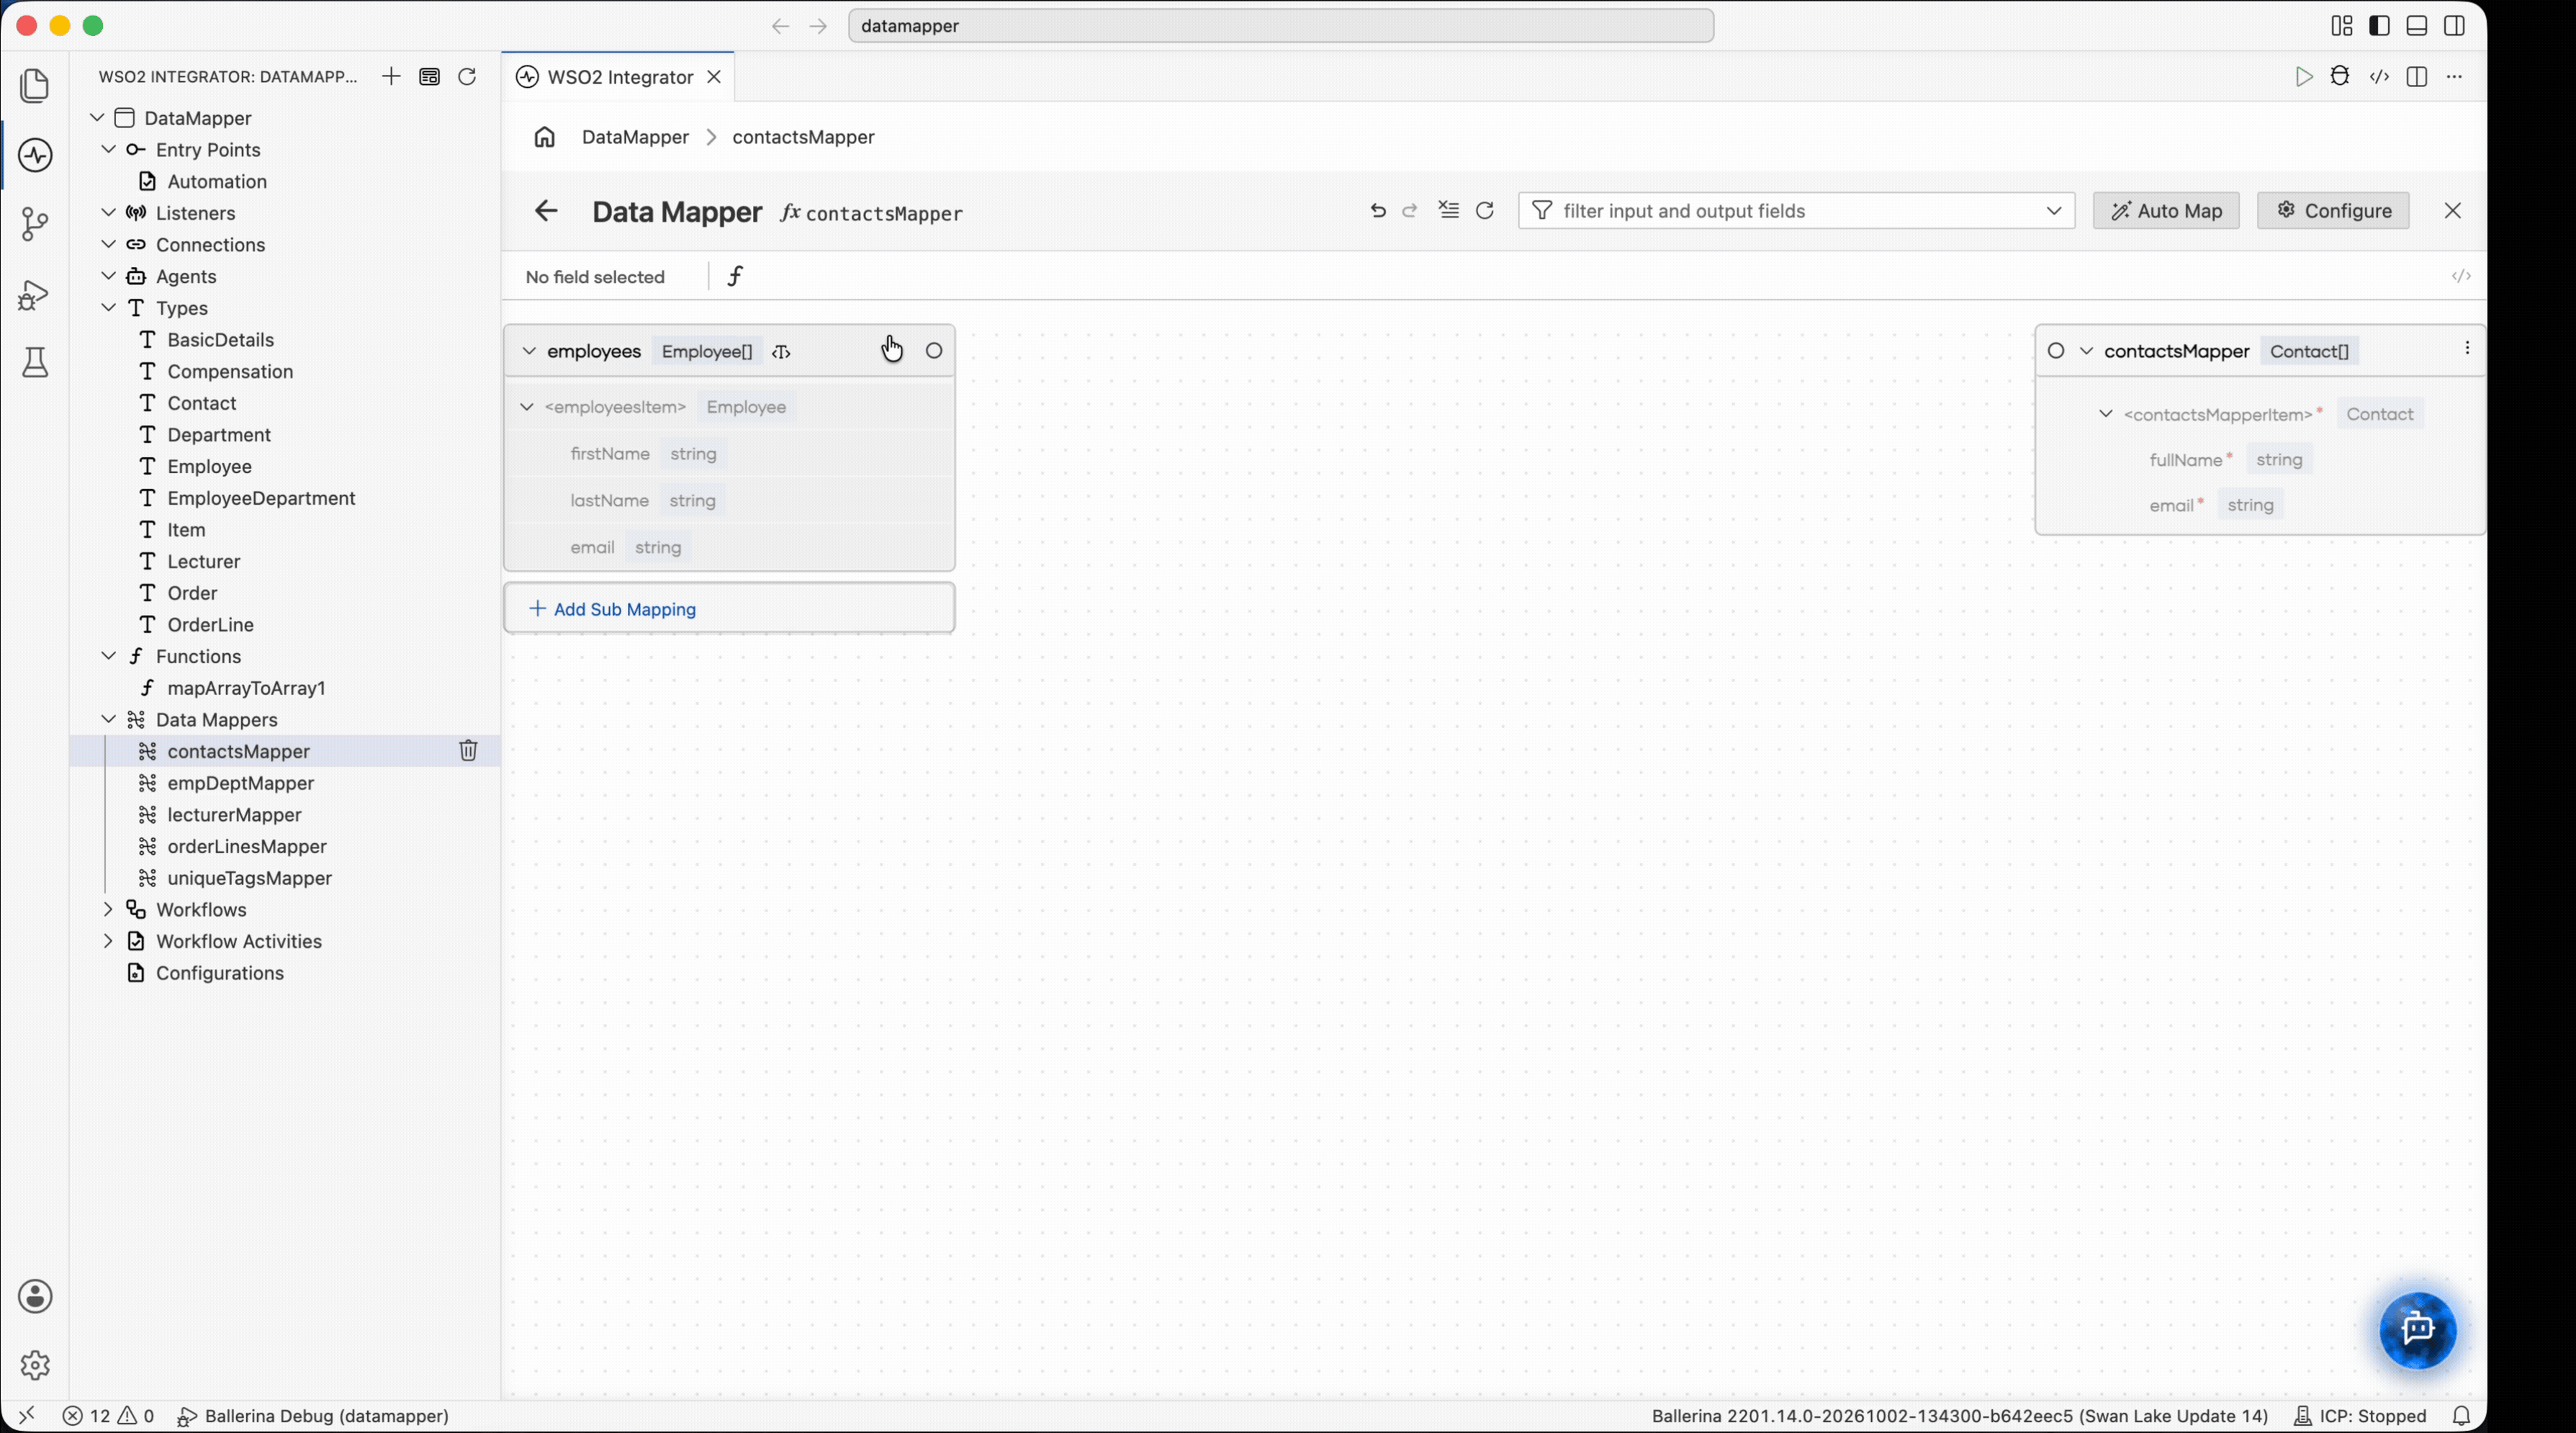Open AI chat assistant floating button
This screenshot has height=1433, width=2576.
pos(2418,1330)
